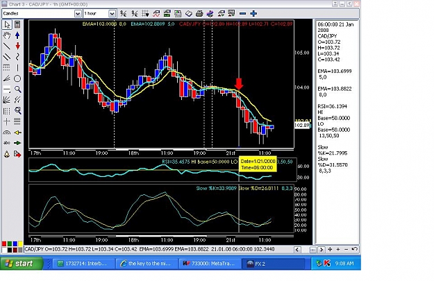The image size is (434, 281).
Task: Click the 9:08 AM system clock
Action: coord(344,264)
